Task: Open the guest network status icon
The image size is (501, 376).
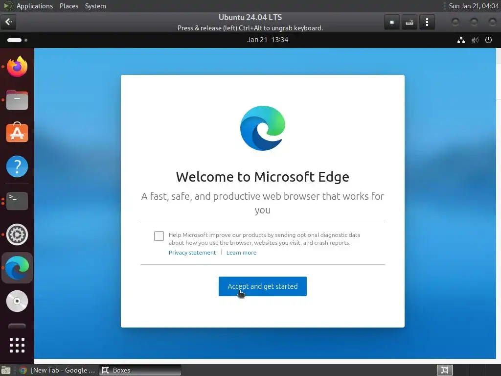Action: [461, 40]
